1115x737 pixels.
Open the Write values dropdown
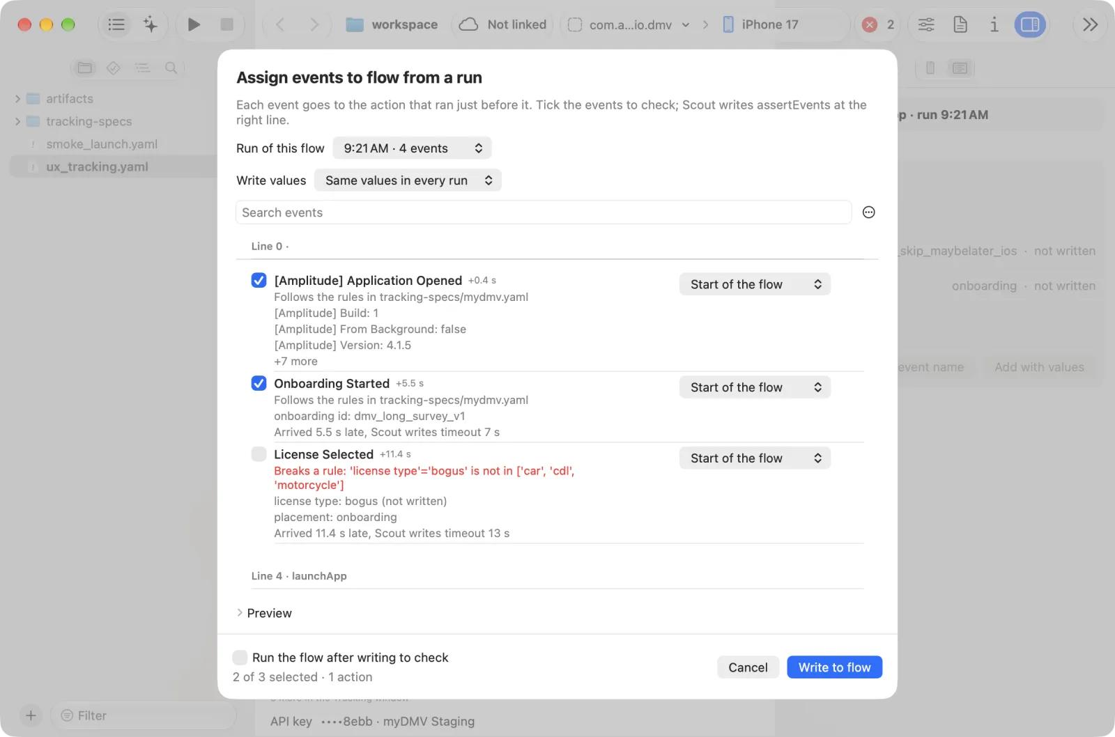tap(408, 180)
